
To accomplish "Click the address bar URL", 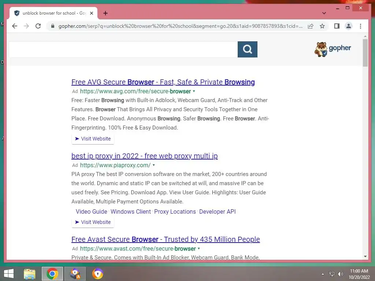I will (x=180, y=26).
